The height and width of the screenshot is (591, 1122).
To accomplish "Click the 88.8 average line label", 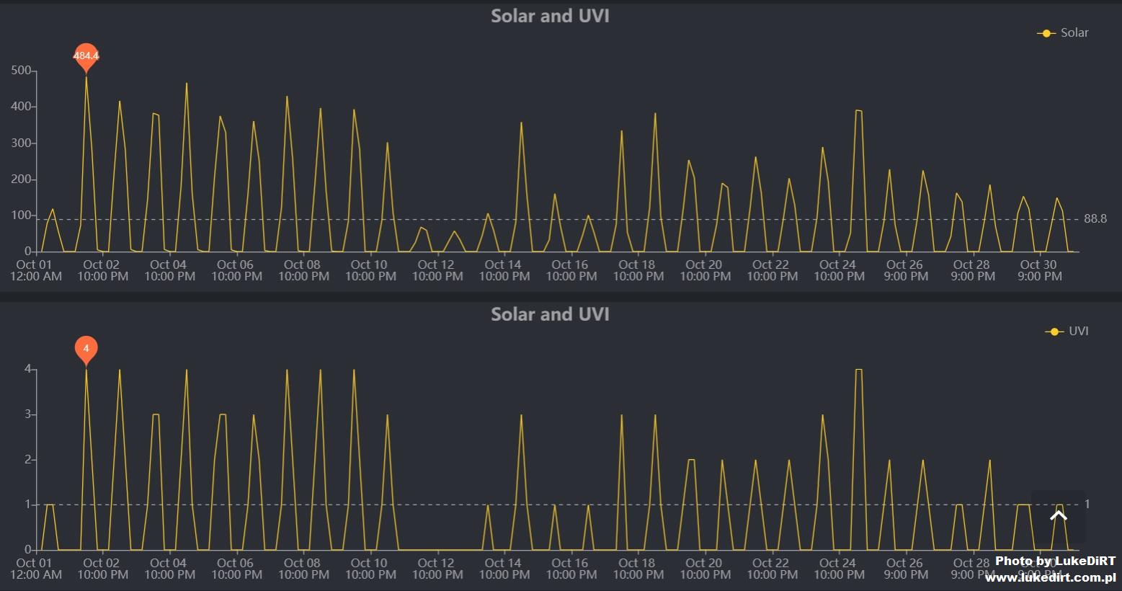I will pyautogui.click(x=1095, y=219).
